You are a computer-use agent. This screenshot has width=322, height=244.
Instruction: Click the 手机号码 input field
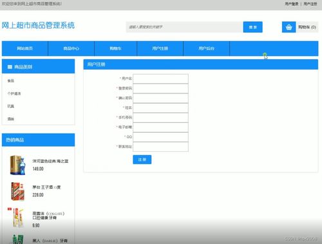pos(160,118)
